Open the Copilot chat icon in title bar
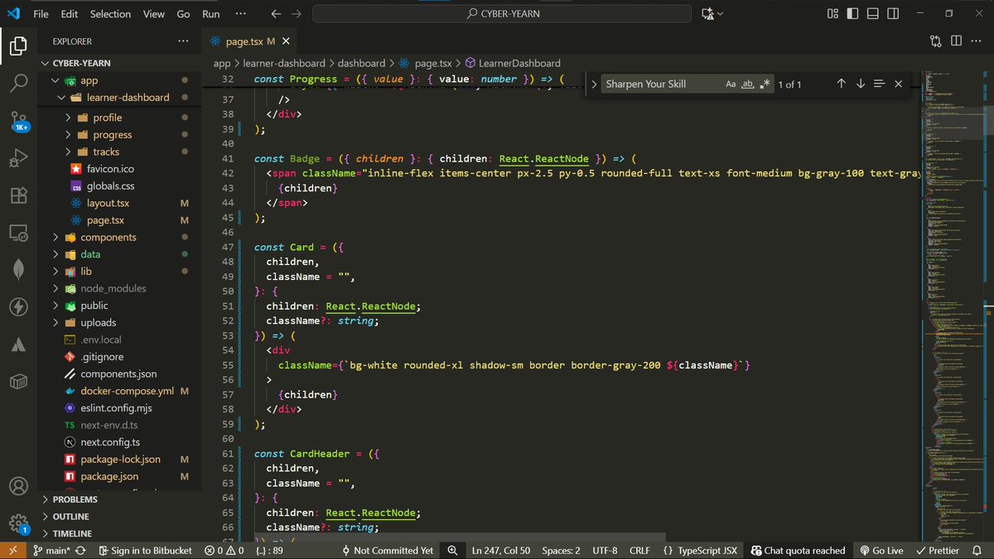994x559 pixels. (x=707, y=14)
